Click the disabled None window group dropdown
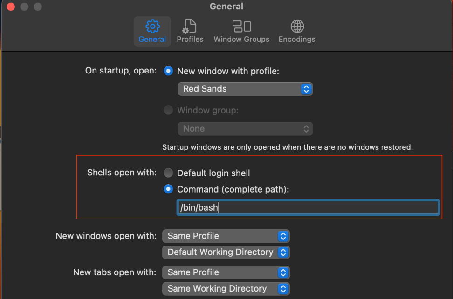 pyautogui.click(x=245, y=129)
